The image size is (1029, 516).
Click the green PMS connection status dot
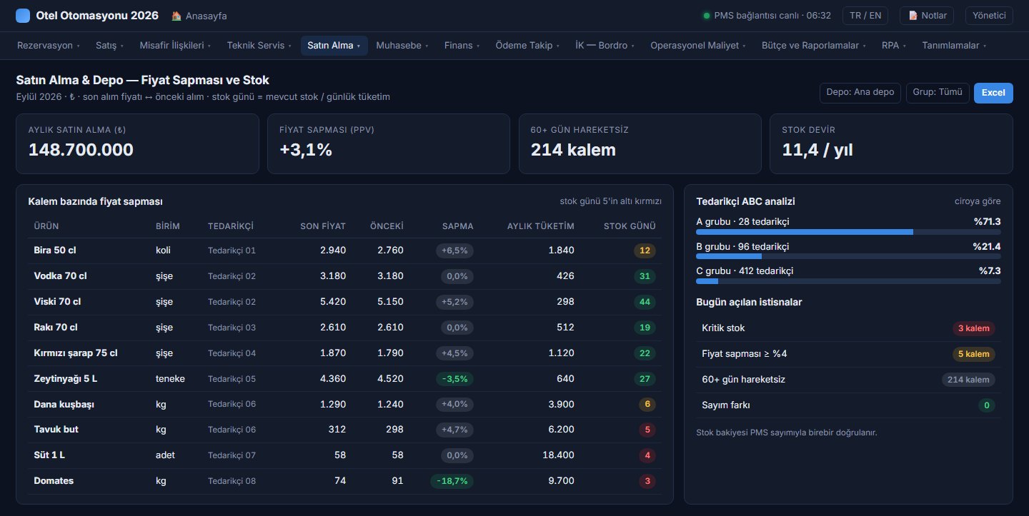[707, 16]
